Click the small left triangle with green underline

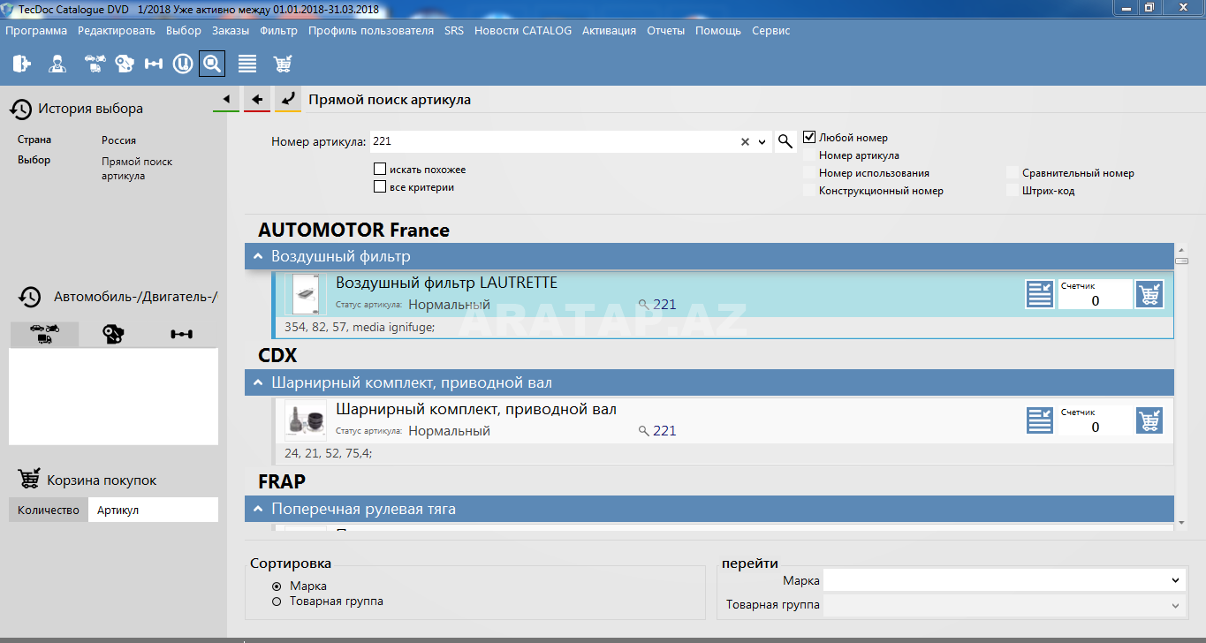coord(226,99)
